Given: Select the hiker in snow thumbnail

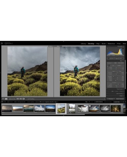Looking at the screenshot, I should (72, 109).
